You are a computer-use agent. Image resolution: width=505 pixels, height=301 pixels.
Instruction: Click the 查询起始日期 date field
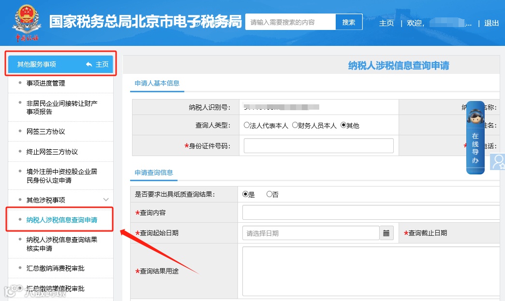[x=311, y=233]
